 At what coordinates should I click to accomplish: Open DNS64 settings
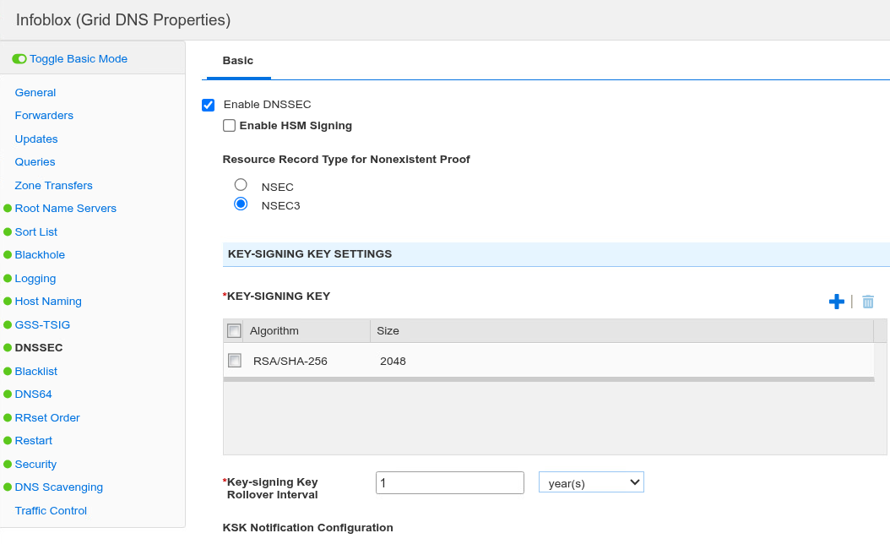coord(34,394)
